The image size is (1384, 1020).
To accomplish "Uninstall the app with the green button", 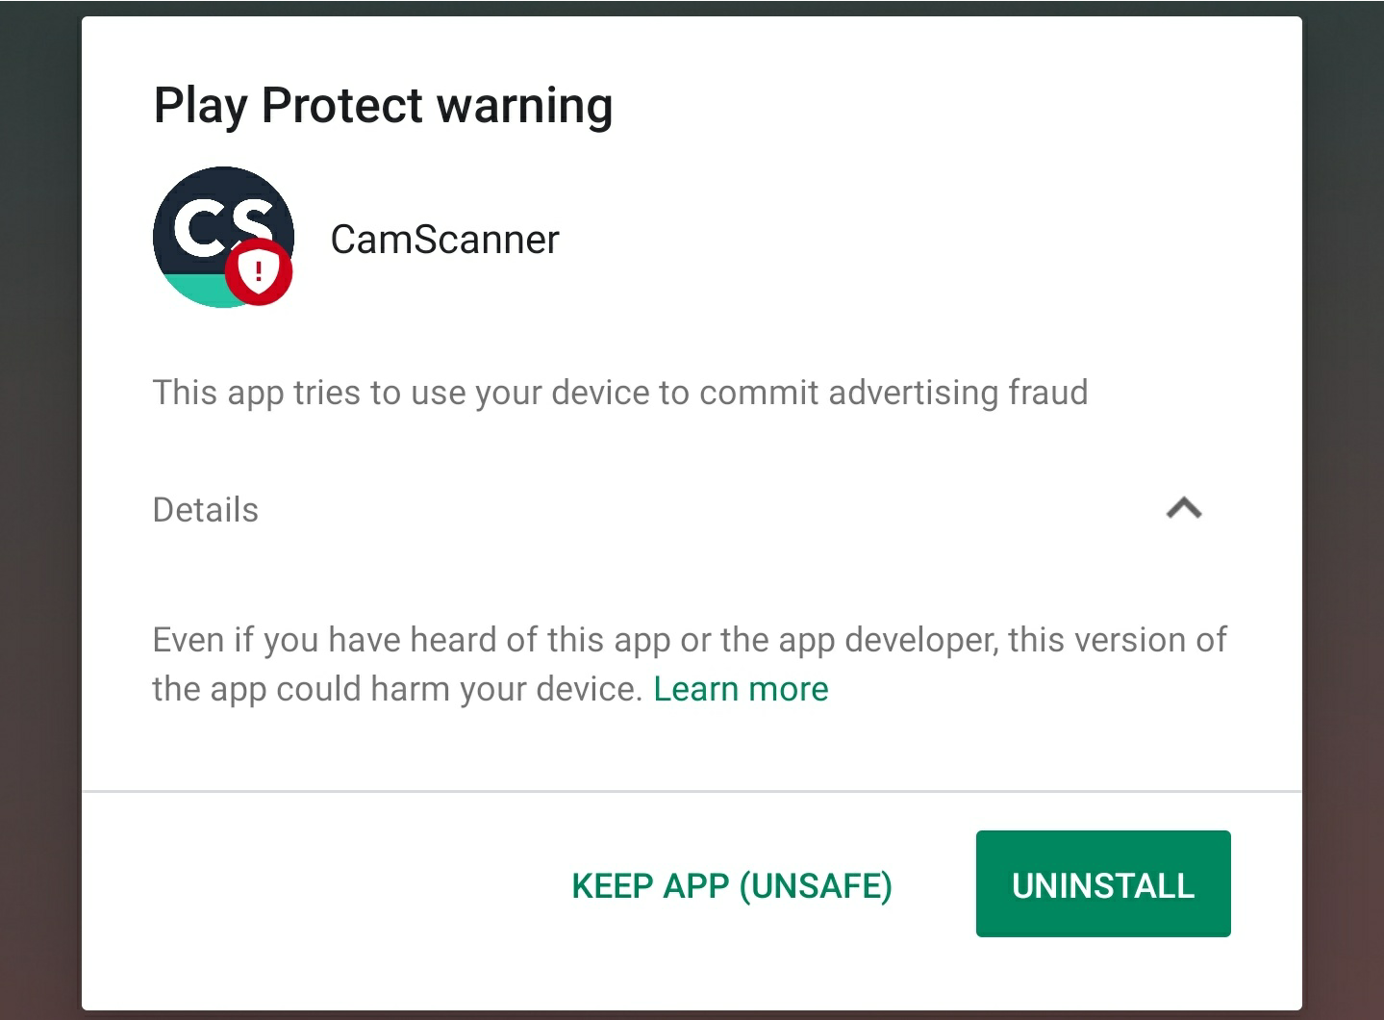I will pyautogui.click(x=1103, y=883).
